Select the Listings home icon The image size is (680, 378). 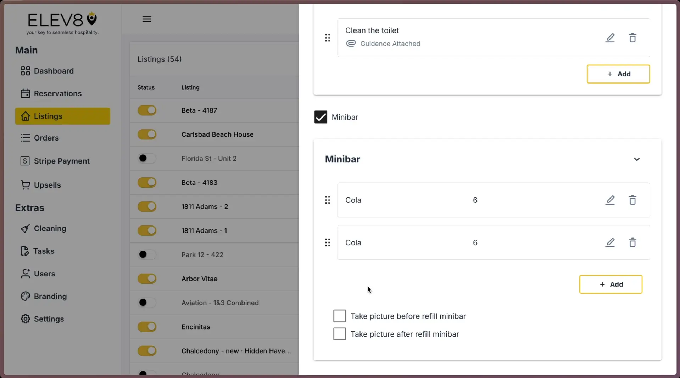pos(25,116)
